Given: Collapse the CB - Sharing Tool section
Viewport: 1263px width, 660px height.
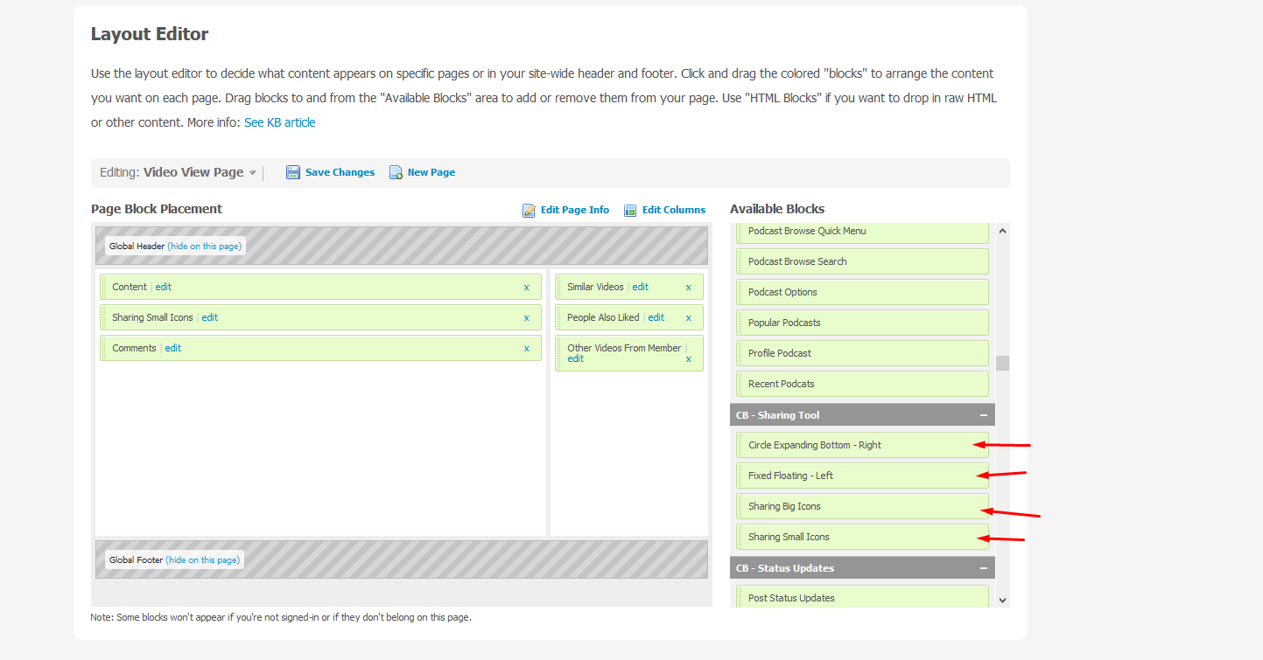Looking at the screenshot, I should coord(983,415).
